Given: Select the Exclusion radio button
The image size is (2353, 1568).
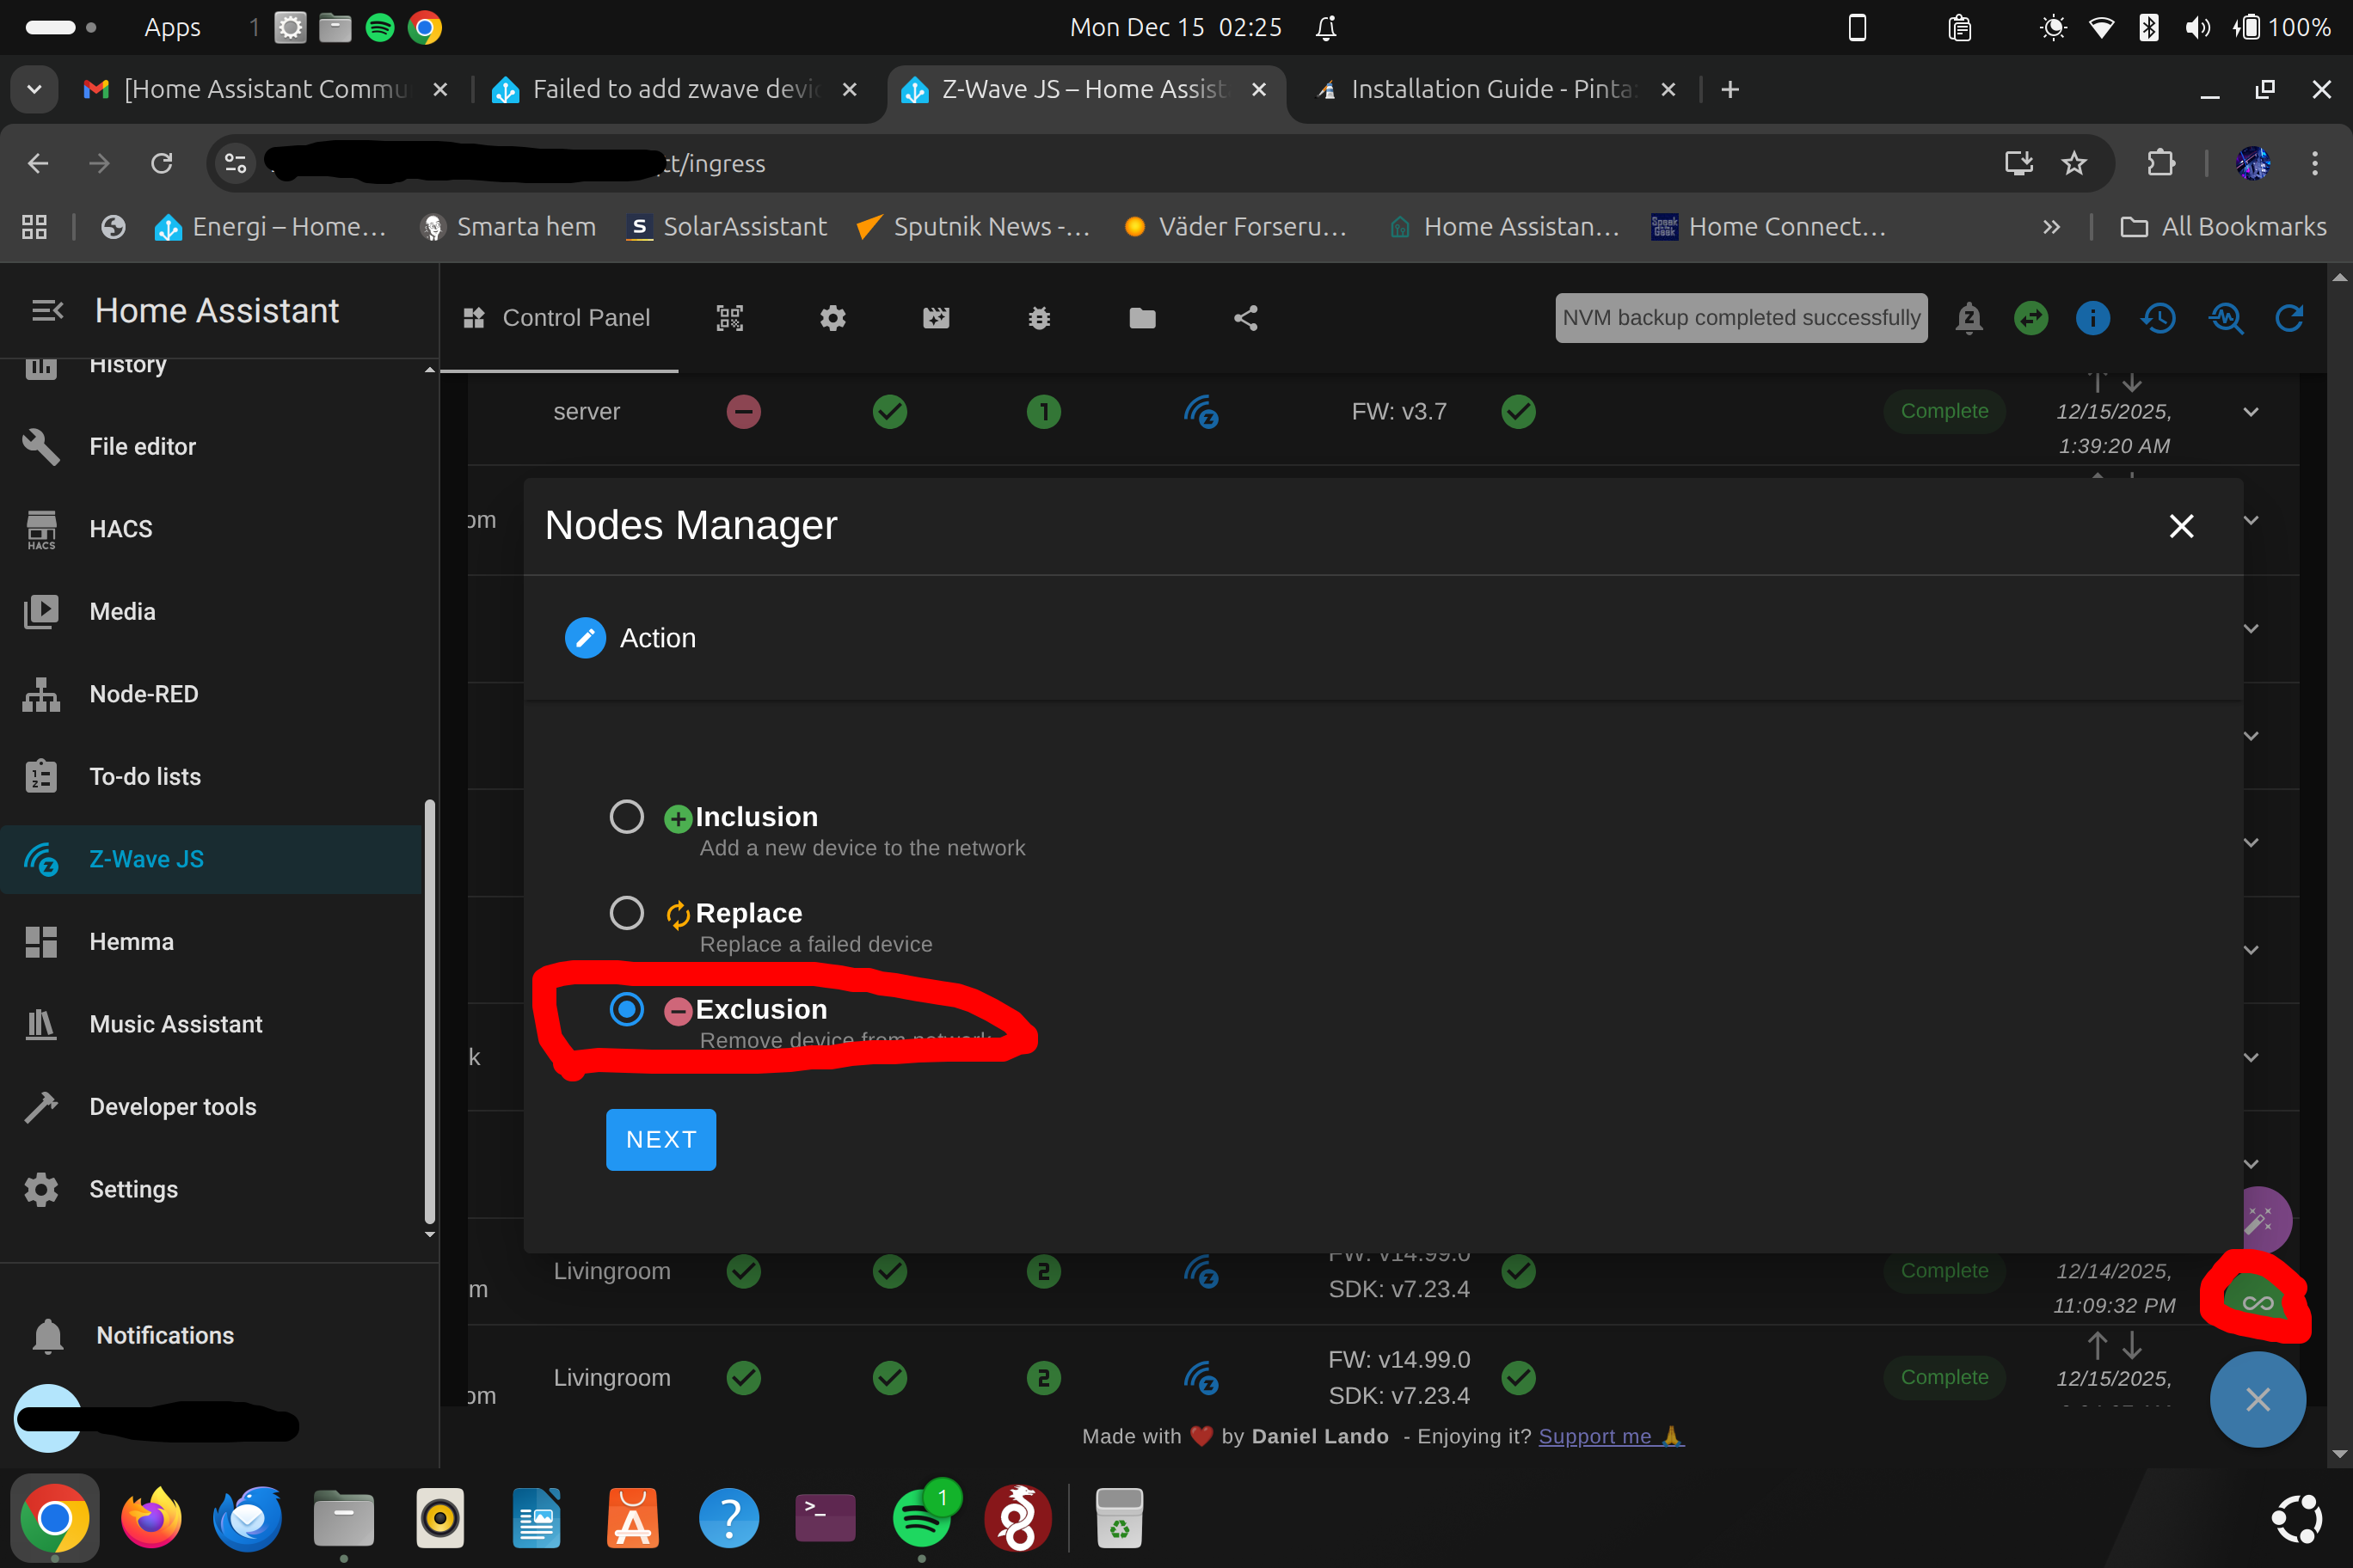Looking at the screenshot, I should (627, 1009).
